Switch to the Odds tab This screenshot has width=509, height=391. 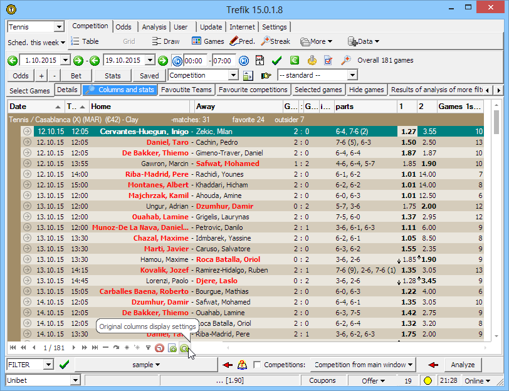click(123, 27)
